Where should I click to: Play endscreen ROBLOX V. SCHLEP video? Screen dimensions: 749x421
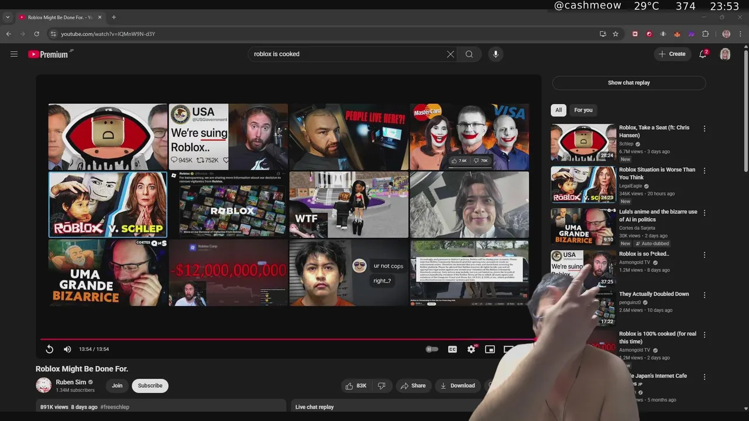(x=108, y=205)
